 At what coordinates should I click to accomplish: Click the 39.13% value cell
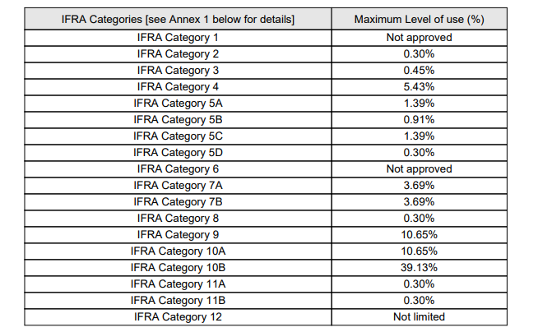[x=420, y=267]
